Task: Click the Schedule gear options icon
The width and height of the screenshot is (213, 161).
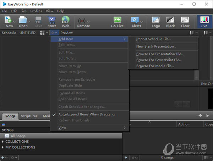Action: [53, 33]
